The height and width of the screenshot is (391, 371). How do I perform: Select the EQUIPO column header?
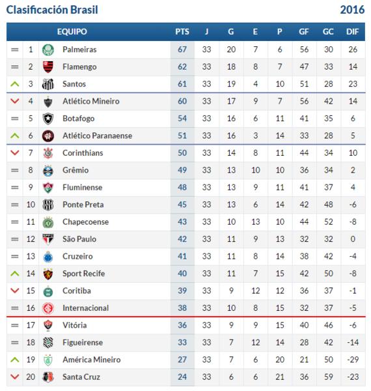click(72, 32)
